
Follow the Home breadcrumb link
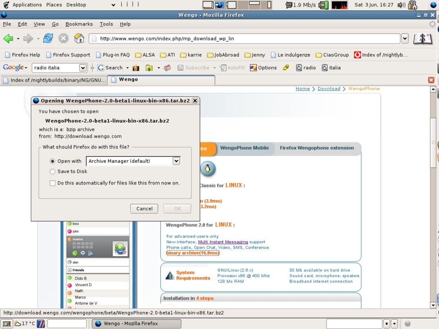[x=303, y=89]
